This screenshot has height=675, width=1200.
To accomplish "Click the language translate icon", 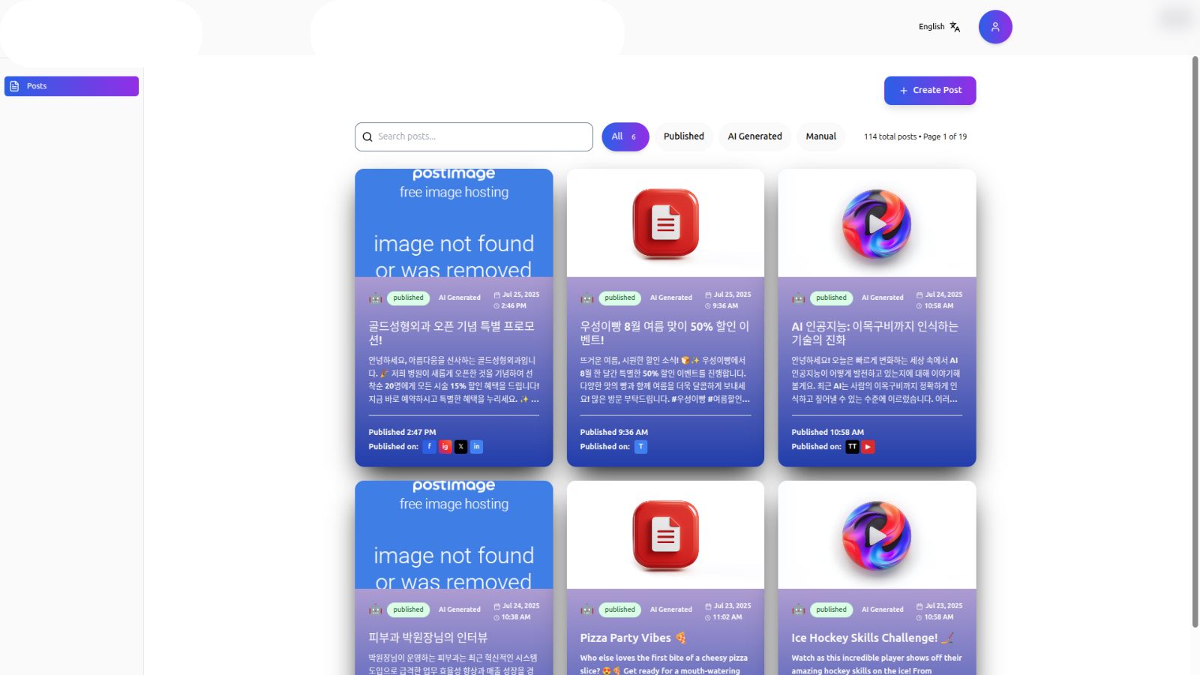I will (955, 27).
